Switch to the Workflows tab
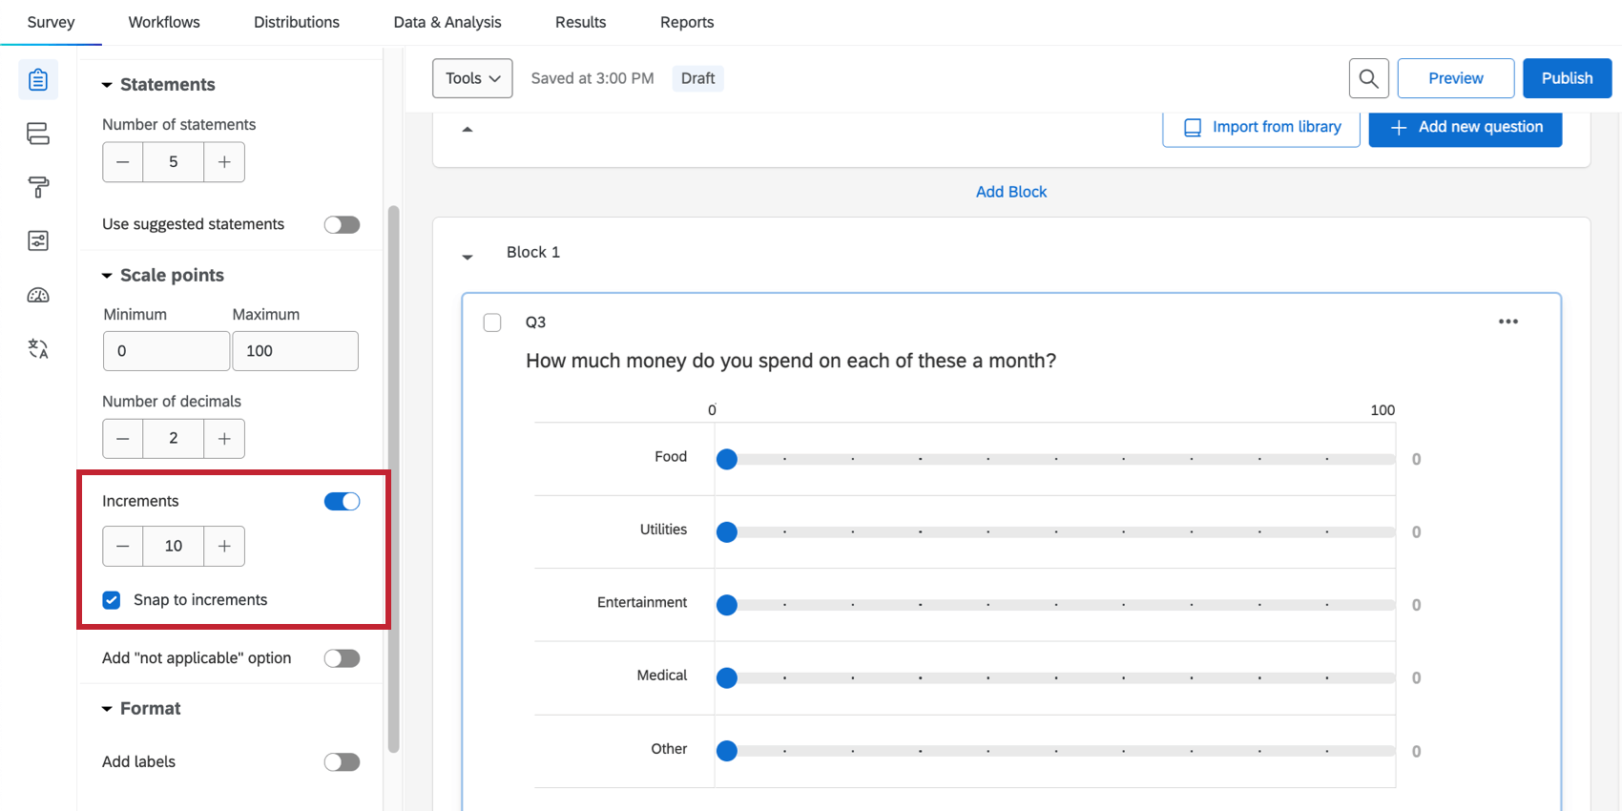This screenshot has height=811, width=1622. click(x=164, y=22)
